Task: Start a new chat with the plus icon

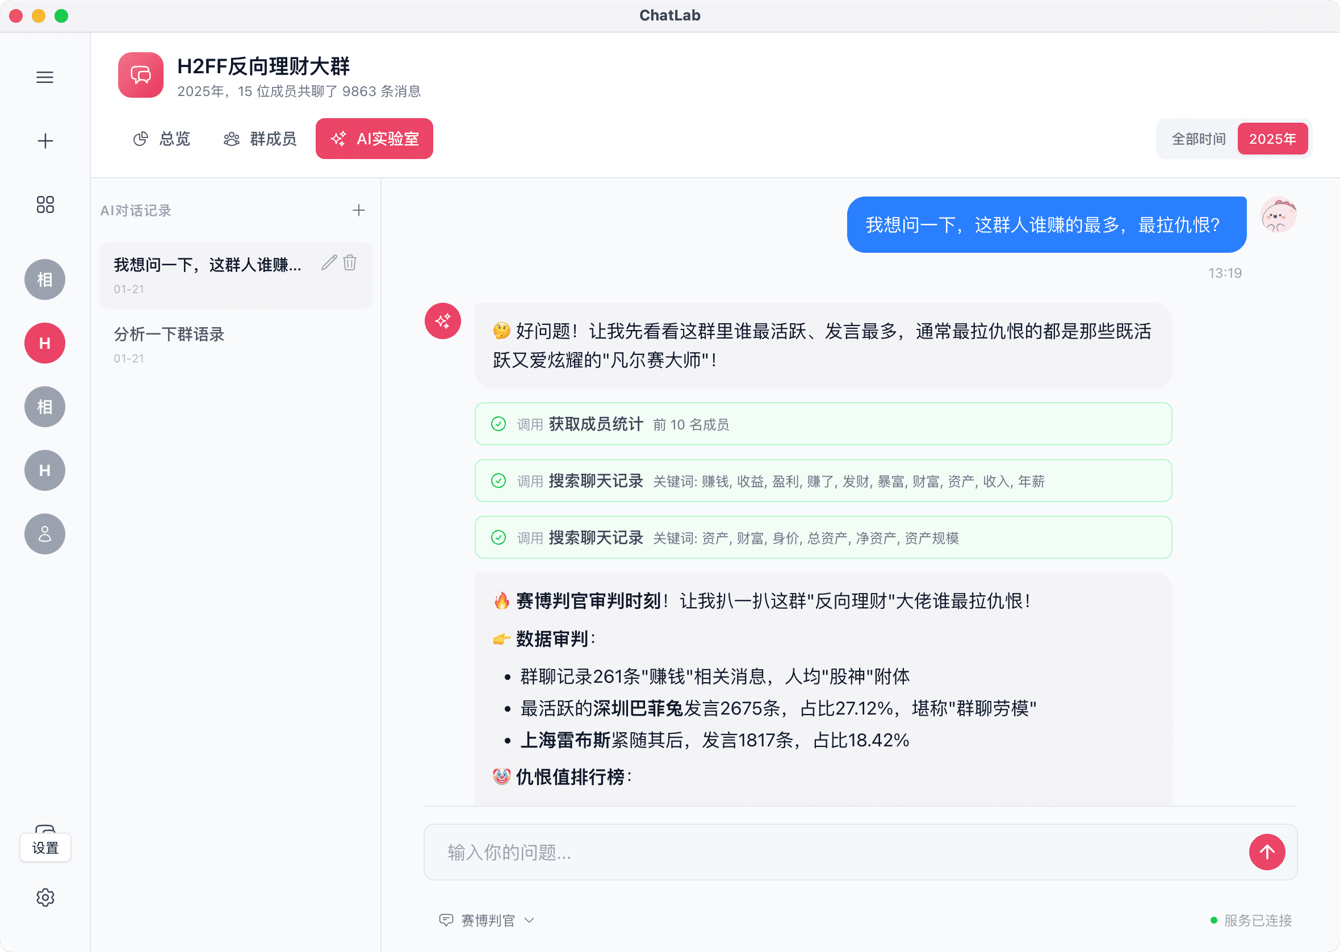Action: pos(45,140)
